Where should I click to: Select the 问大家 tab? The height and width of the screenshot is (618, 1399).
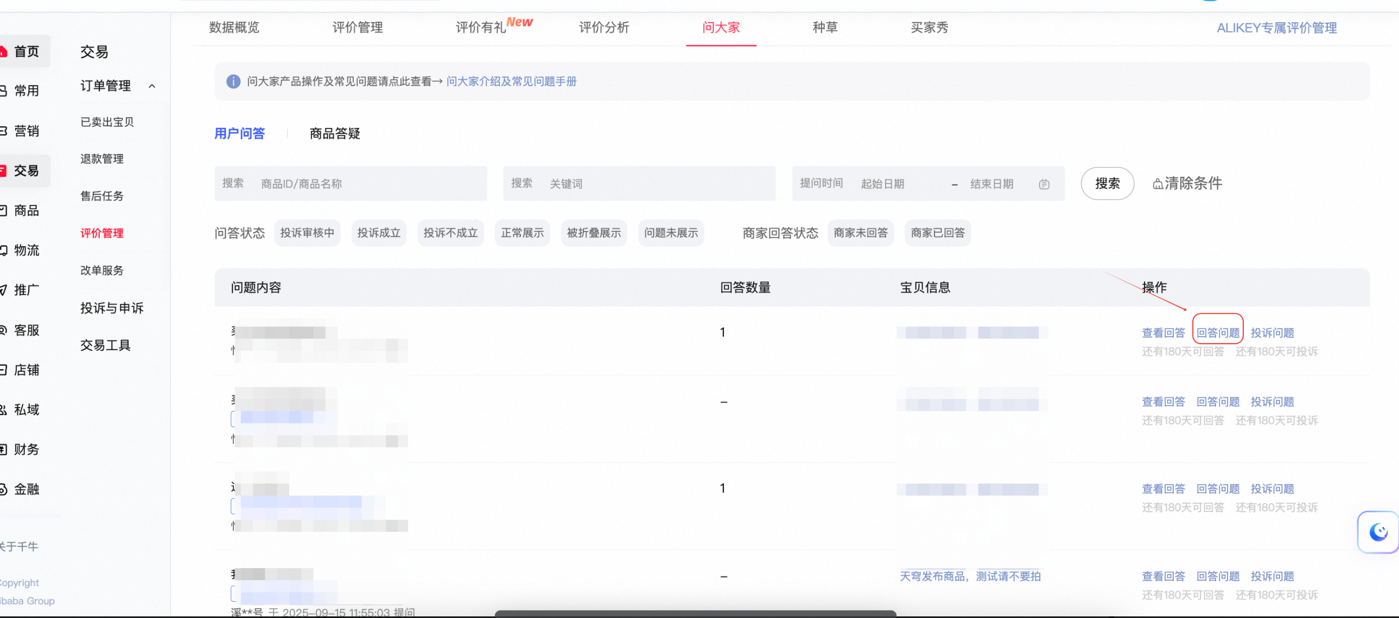[721, 27]
